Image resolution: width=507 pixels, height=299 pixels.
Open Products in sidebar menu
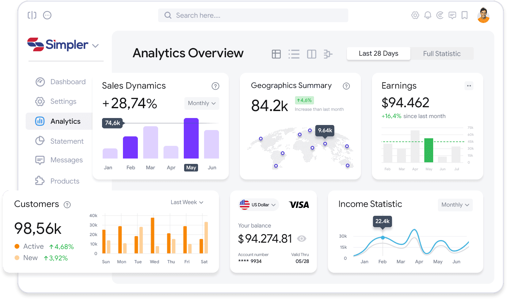65,181
